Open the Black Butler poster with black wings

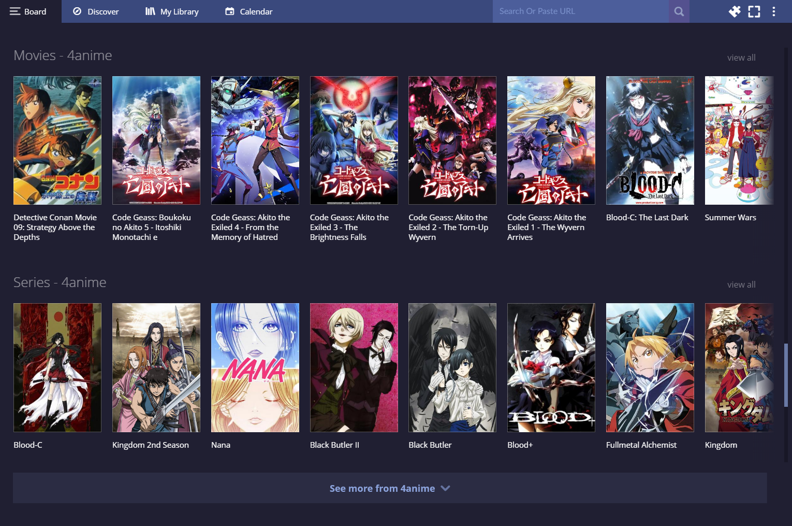coord(452,368)
